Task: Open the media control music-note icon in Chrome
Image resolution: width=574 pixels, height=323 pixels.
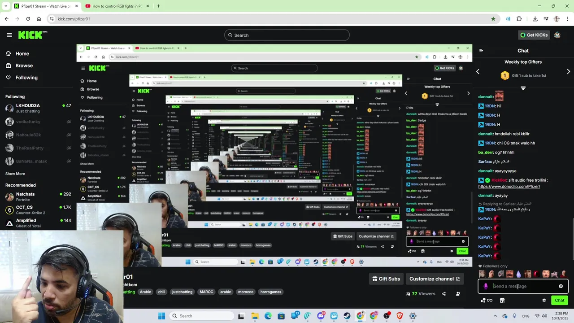Action: (x=546, y=19)
